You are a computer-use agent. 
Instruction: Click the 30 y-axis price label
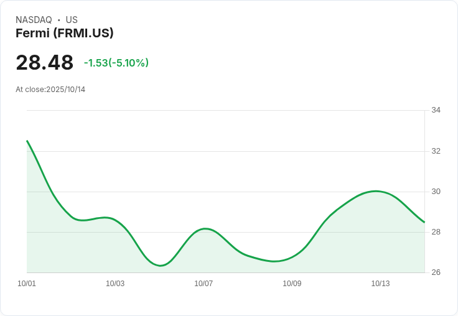point(436,192)
